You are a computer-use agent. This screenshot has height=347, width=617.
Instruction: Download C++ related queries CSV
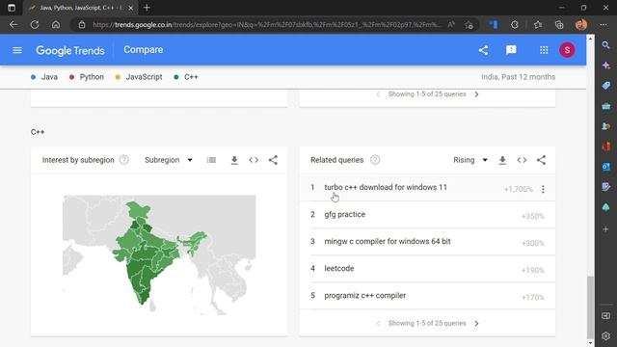pos(502,160)
